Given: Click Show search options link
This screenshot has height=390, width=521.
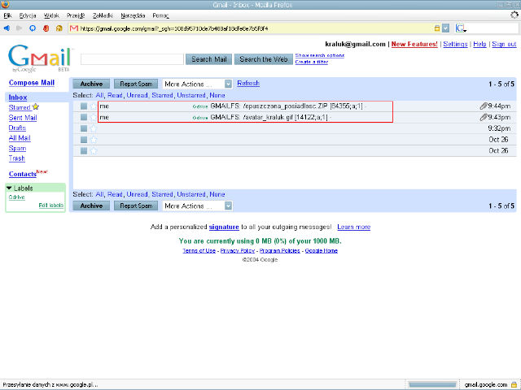Looking at the screenshot, I should [320, 55].
